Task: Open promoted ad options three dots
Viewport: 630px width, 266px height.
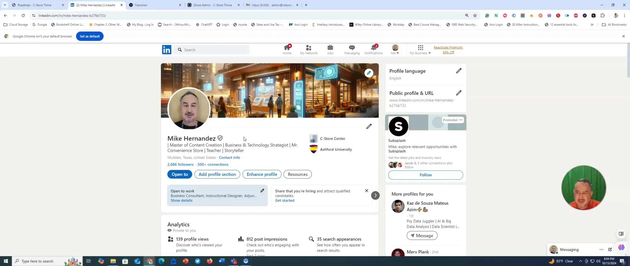Action: click(x=461, y=120)
